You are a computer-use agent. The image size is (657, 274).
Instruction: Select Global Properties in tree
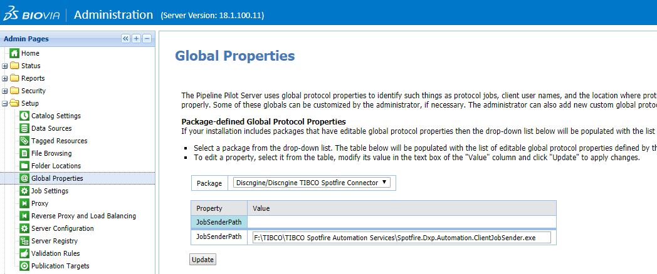point(58,178)
